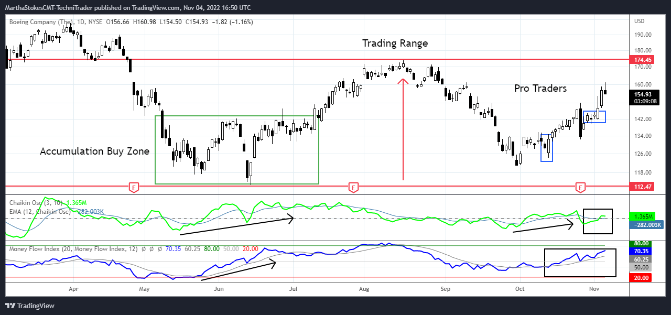Open the MarthaStokesCMT-TechniTrader publisher header
The height and width of the screenshot is (315, 671).
point(127,8)
